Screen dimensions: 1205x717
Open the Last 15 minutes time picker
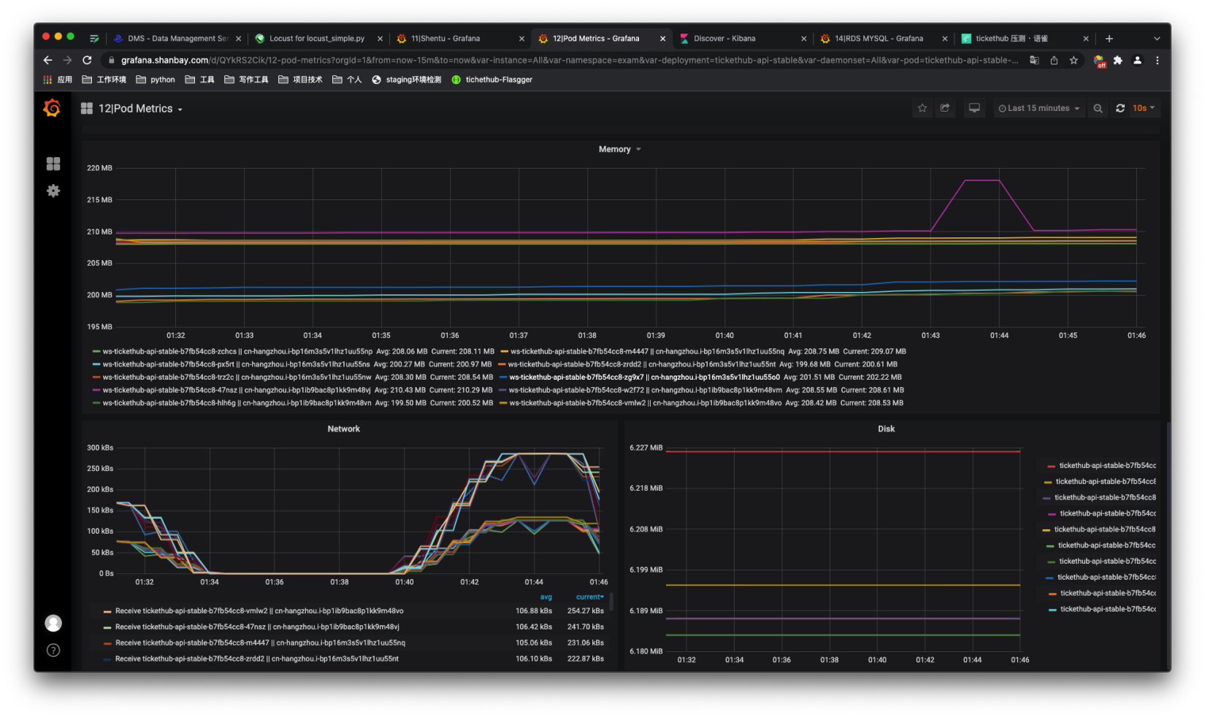point(1038,108)
